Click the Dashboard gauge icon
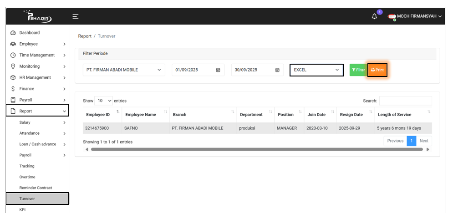Viewport: 453px width, 213px height. click(13, 33)
